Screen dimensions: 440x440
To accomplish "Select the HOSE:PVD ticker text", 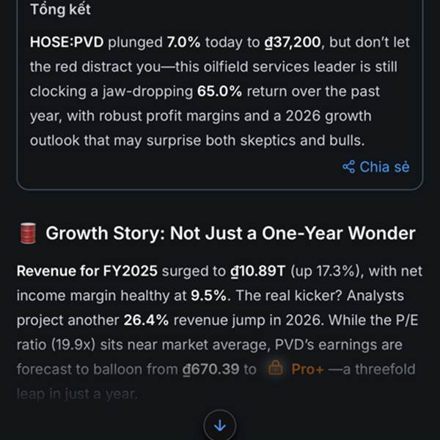I will [67, 42].
